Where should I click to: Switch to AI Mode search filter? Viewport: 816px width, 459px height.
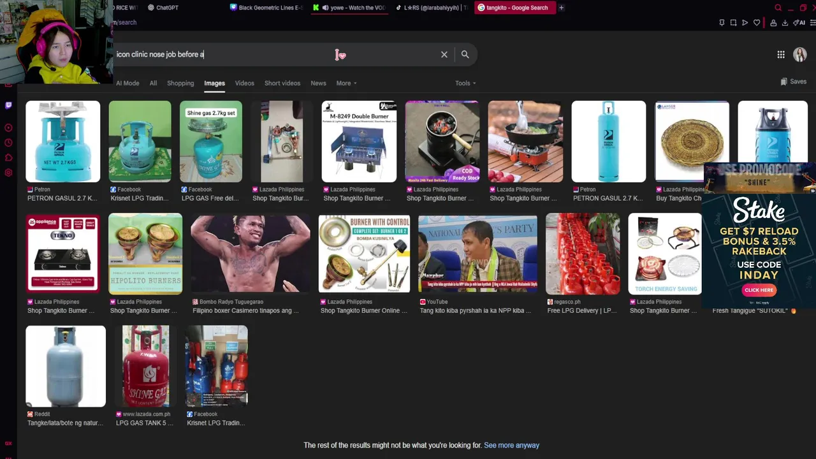(x=127, y=84)
